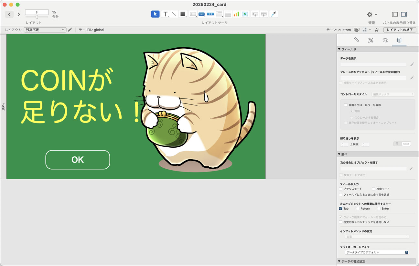This screenshot has height=266, width=419.
Task: Click pencil icon beside プレースホルダテキスト field
Action: (412, 77)
